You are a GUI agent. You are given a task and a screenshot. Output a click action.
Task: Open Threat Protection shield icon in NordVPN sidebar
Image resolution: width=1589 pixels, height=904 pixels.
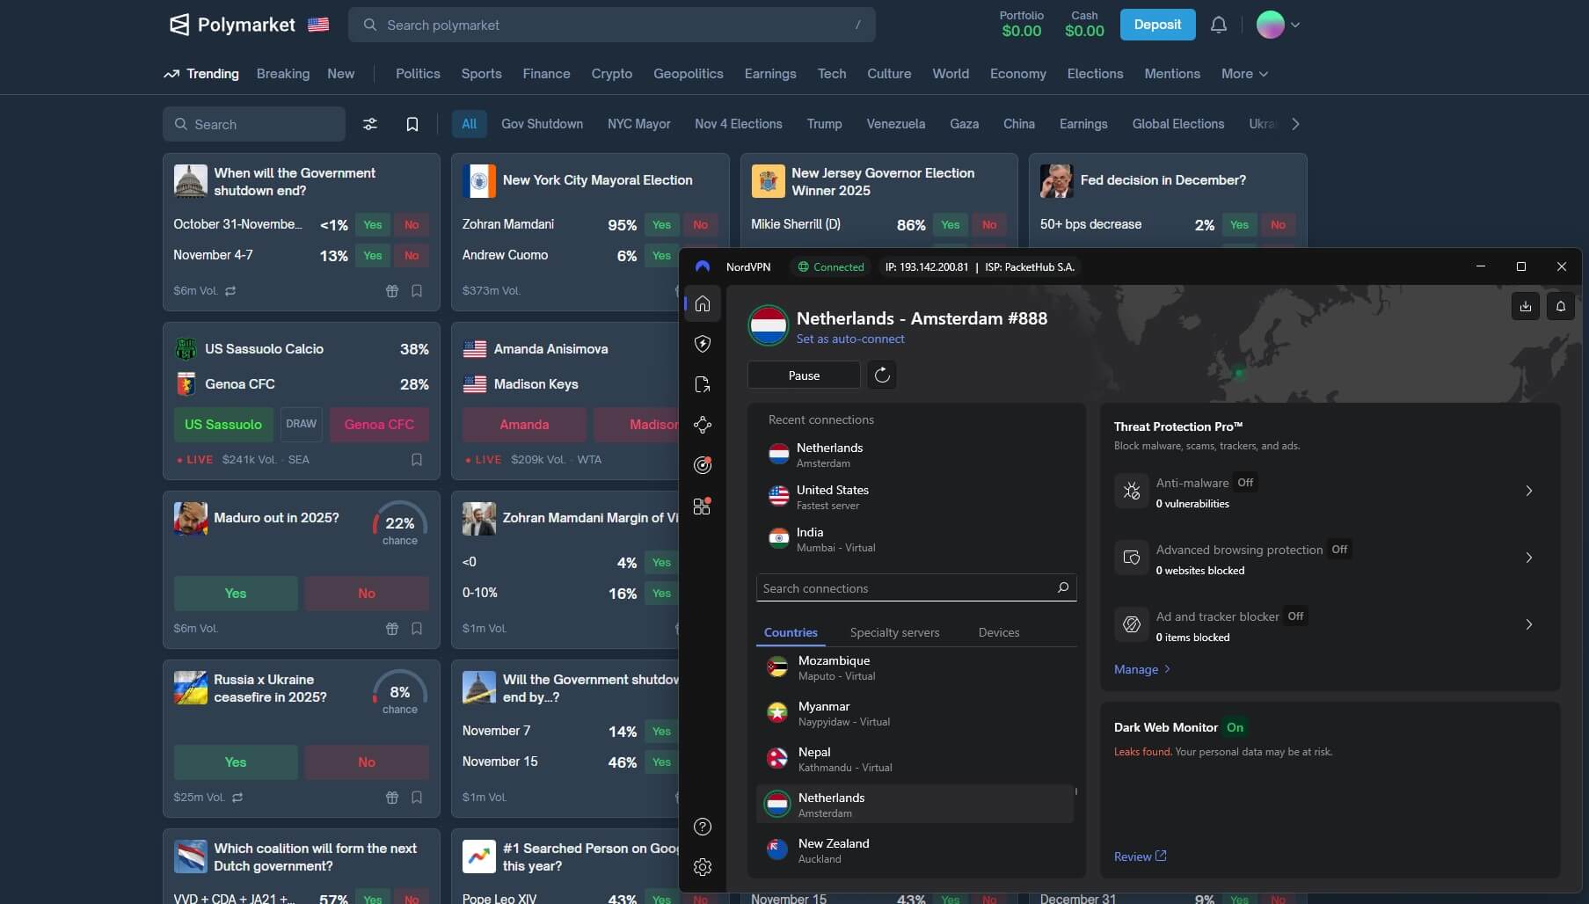(703, 344)
